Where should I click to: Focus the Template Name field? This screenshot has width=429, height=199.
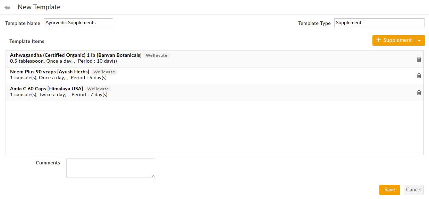[x=78, y=23]
